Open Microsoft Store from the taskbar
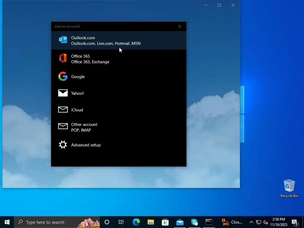 [165, 222]
